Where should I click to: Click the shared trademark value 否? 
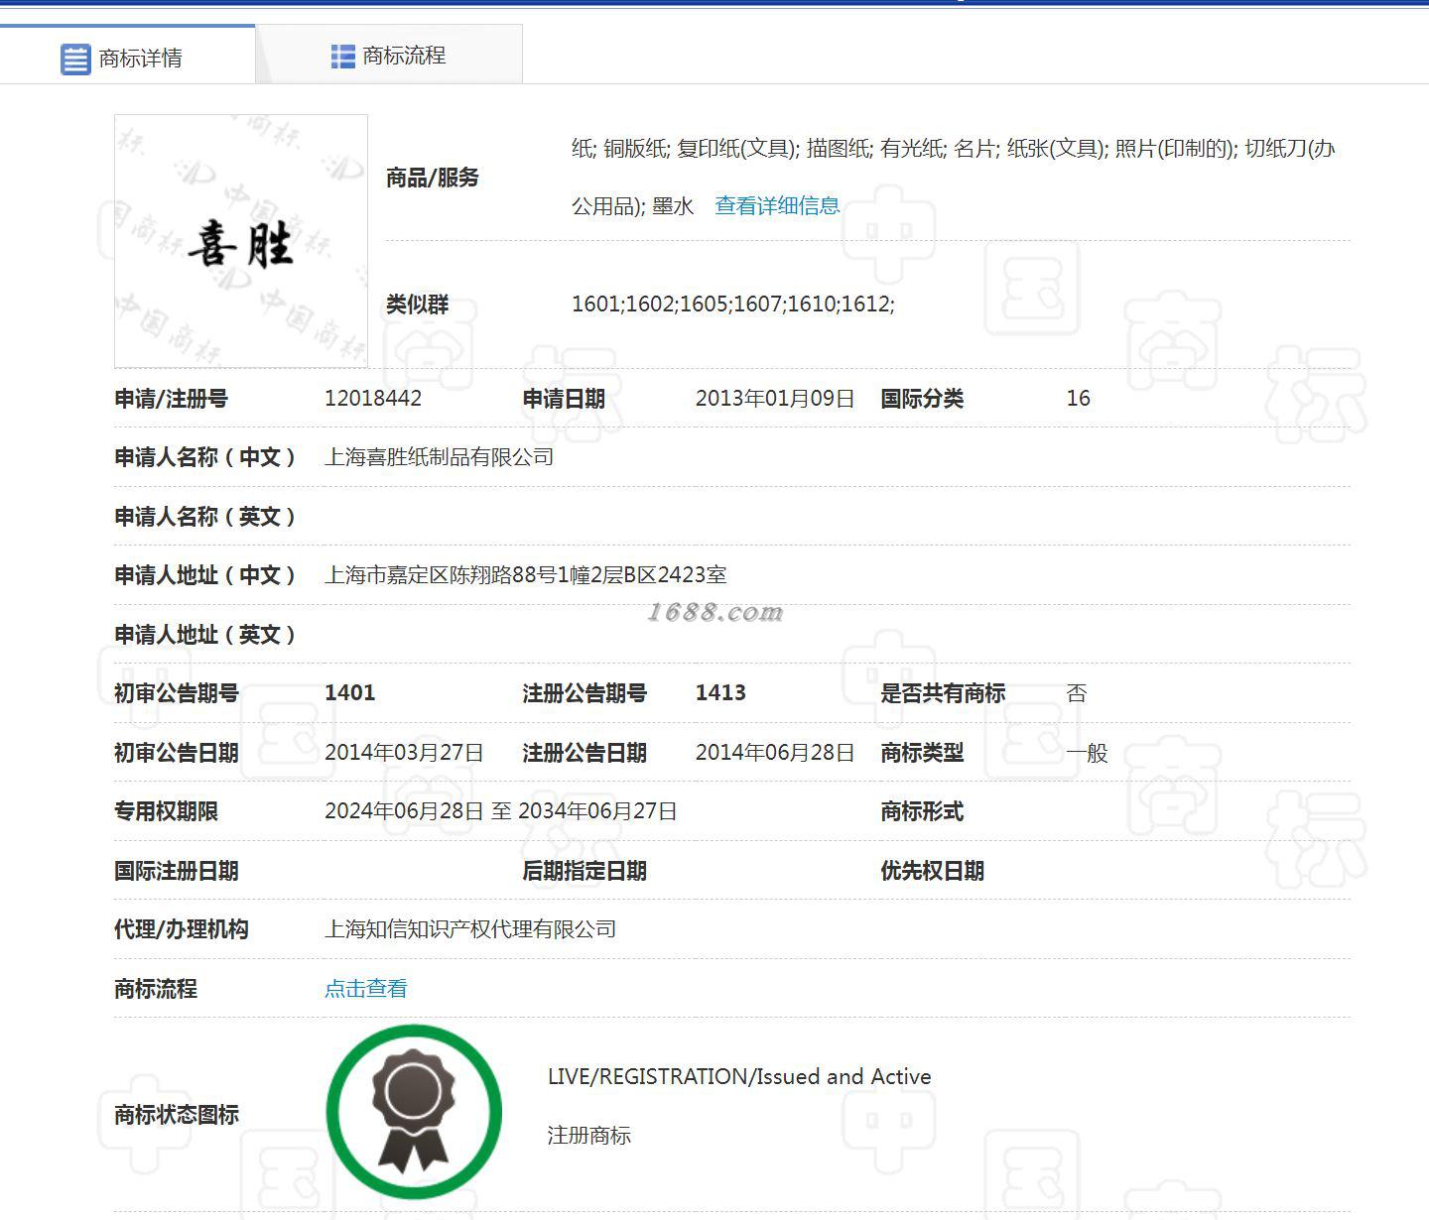pos(1077,693)
